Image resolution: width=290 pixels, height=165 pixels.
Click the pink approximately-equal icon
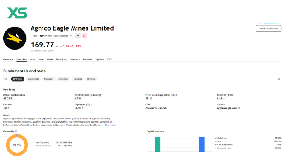pos(85,36)
